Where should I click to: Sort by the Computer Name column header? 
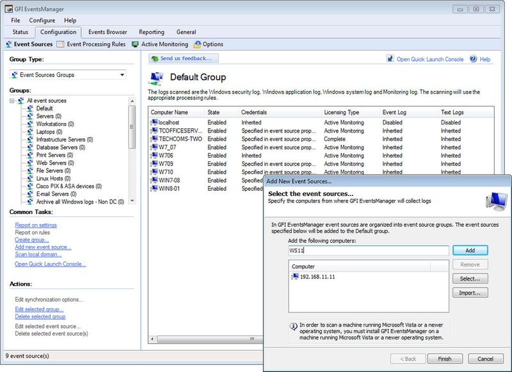pos(177,112)
